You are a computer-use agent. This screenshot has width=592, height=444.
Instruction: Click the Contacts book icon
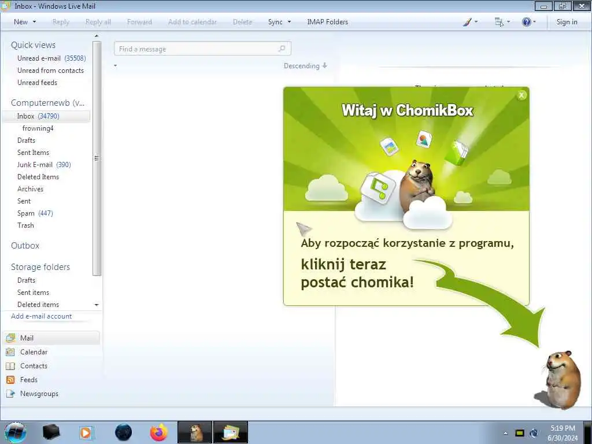[10, 366]
